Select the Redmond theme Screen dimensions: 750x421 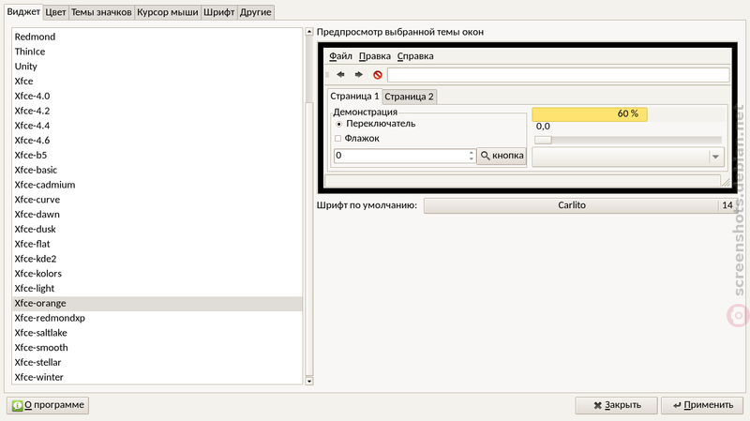point(157,37)
